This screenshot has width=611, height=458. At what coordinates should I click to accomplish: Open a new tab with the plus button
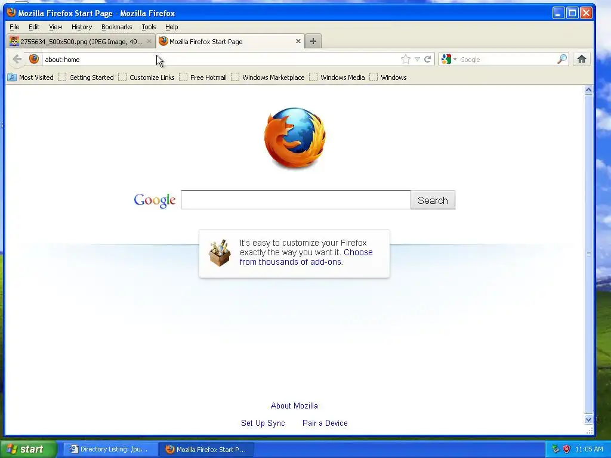pyautogui.click(x=313, y=41)
